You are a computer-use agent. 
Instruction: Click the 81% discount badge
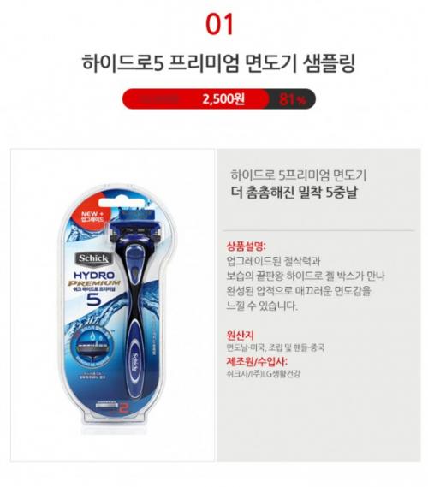point(292,99)
